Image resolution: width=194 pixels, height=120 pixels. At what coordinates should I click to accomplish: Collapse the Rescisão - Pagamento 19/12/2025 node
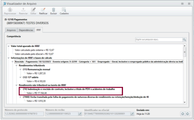[x=12, y=62]
